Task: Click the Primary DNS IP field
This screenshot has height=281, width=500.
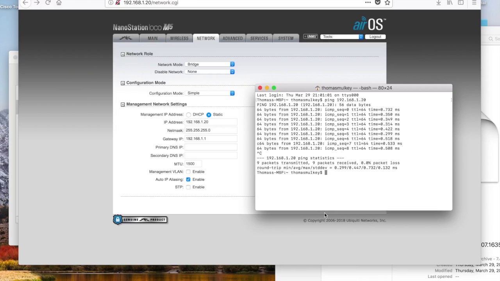Action: click(211, 147)
